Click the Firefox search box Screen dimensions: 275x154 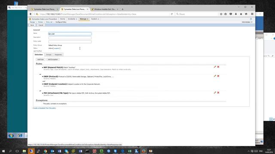point(196,14)
